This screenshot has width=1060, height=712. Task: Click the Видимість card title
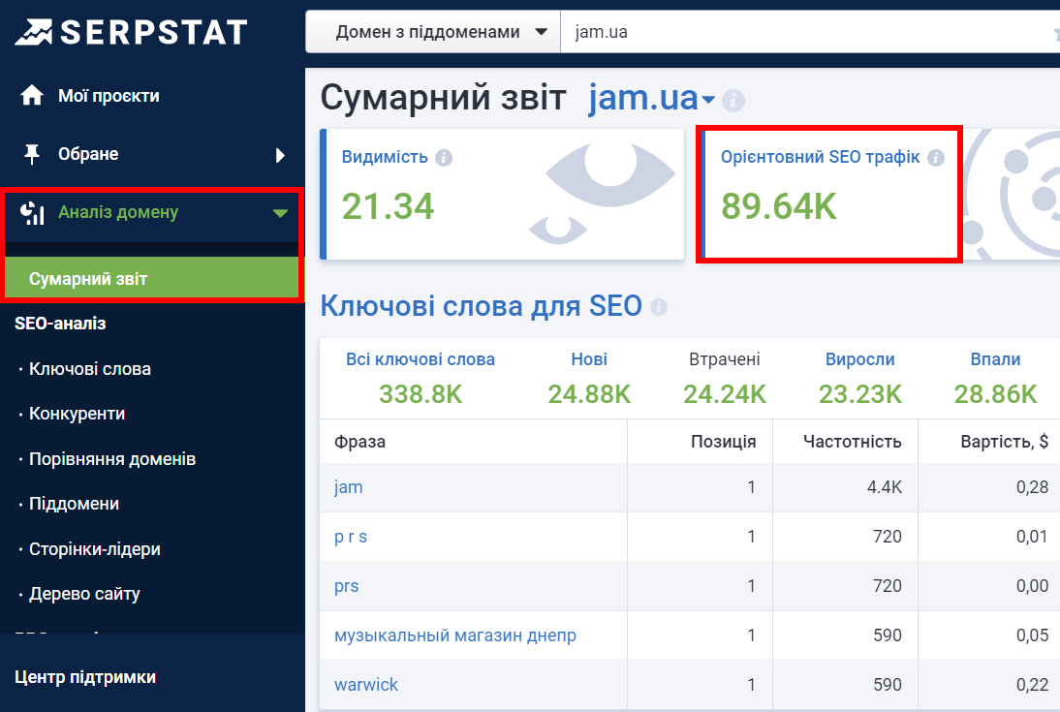(x=385, y=157)
